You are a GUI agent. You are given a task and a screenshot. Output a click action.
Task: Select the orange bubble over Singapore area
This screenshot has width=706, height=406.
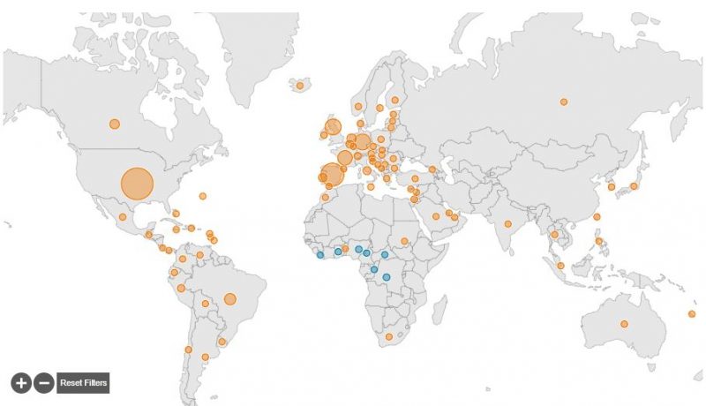pos(560,266)
